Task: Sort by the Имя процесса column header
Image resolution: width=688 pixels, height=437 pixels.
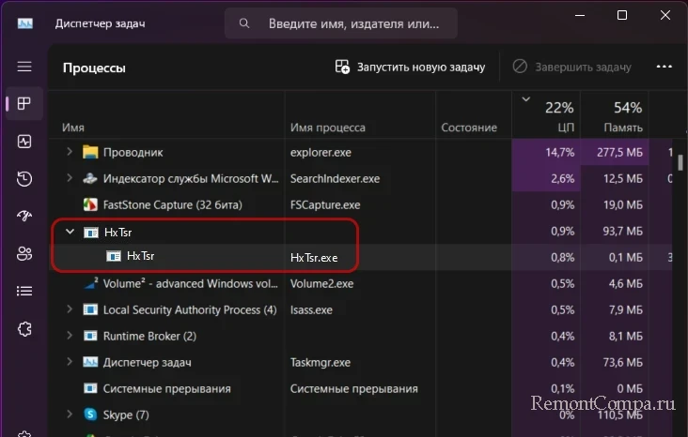Action: click(x=328, y=128)
